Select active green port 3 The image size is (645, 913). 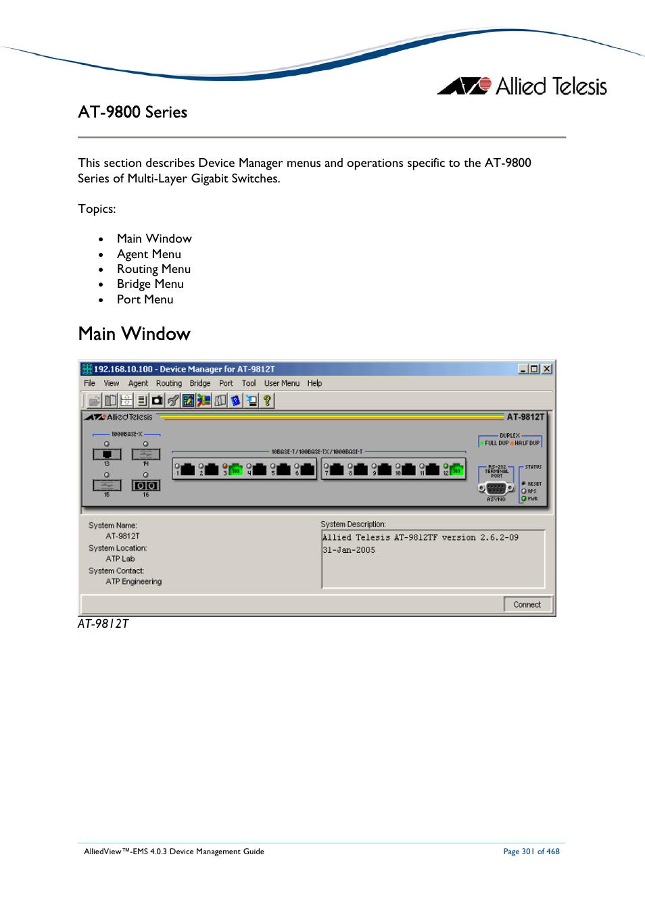point(235,469)
